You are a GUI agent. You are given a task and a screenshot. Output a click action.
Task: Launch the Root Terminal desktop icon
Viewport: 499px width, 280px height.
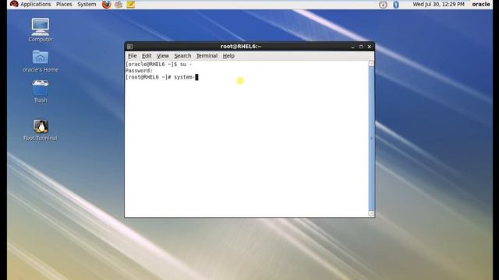coord(41,130)
